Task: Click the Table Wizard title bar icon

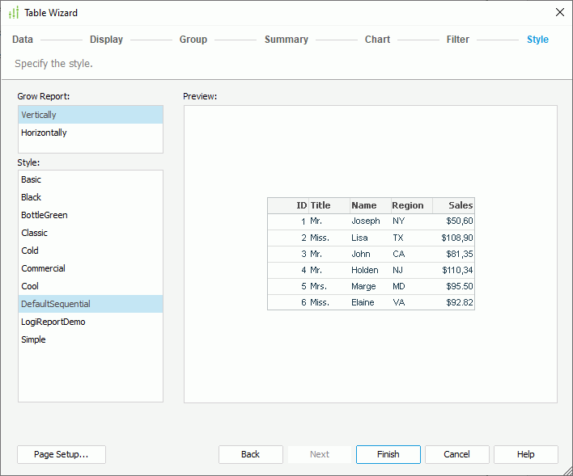Action: point(13,13)
